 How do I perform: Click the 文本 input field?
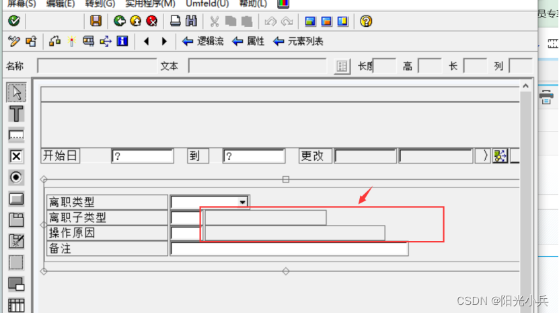point(257,66)
